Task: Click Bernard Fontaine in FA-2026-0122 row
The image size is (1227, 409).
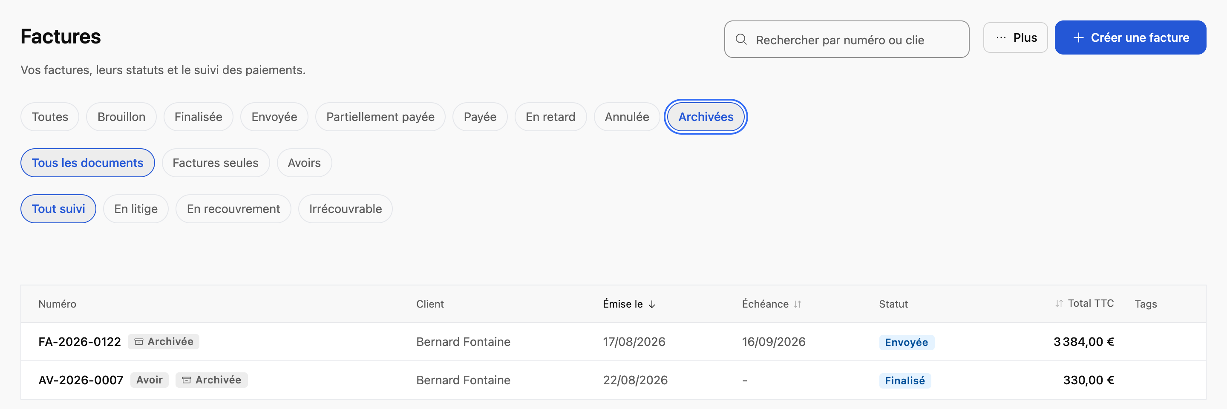Action: [463, 342]
